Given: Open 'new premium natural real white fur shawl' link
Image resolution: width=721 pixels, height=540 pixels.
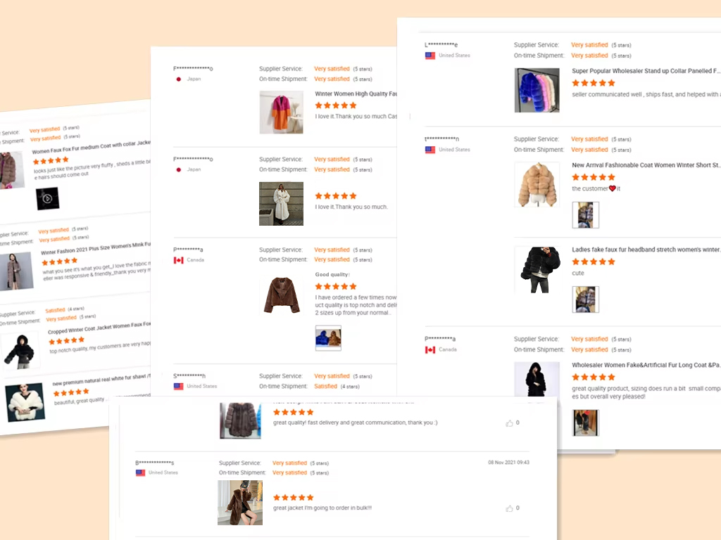Looking at the screenshot, I should [101, 380].
